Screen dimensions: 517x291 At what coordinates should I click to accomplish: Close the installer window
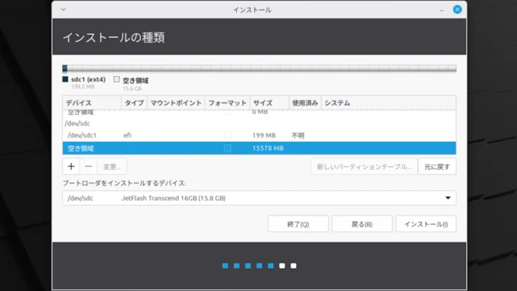(x=457, y=9)
